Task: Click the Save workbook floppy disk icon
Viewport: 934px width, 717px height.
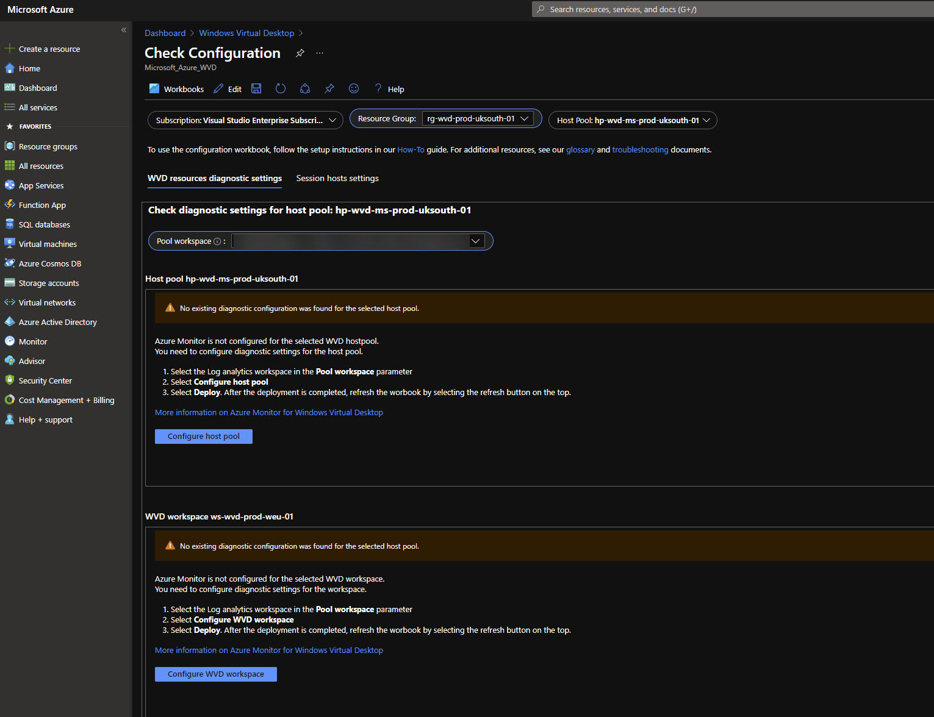Action: (x=256, y=88)
